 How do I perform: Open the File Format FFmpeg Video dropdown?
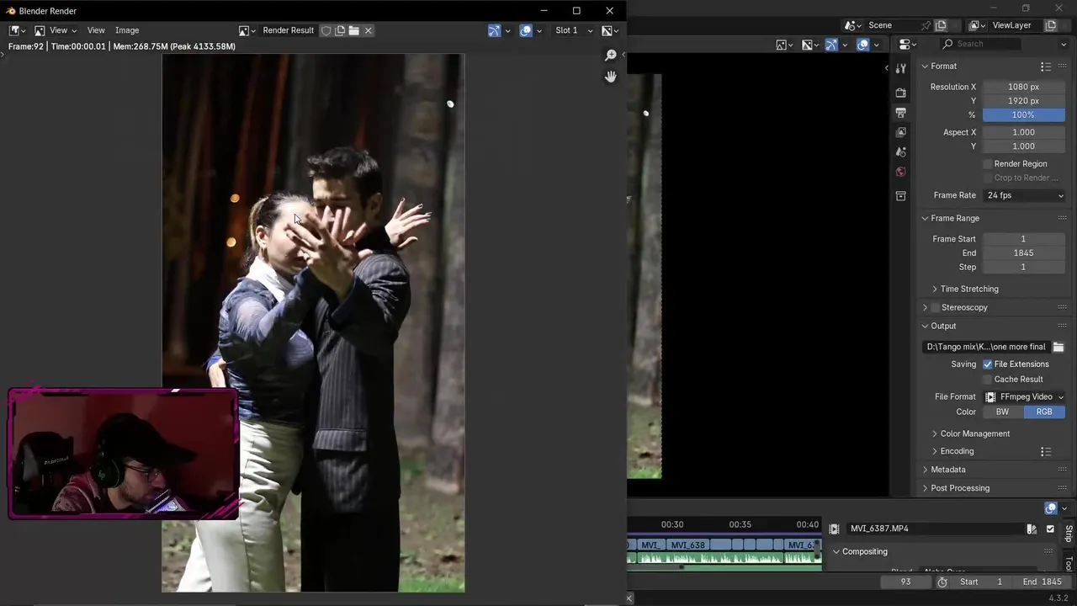1024,396
